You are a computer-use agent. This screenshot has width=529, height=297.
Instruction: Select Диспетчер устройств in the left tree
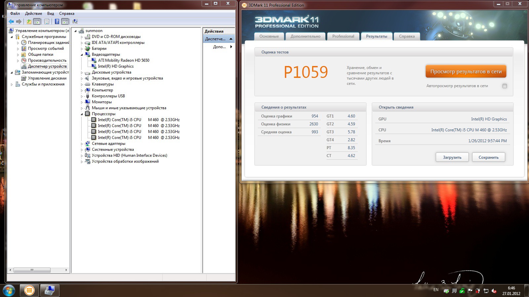click(x=47, y=66)
